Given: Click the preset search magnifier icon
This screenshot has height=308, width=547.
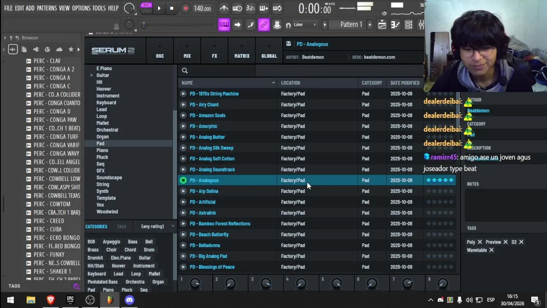Looking at the screenshot, I should click(185, 71).
